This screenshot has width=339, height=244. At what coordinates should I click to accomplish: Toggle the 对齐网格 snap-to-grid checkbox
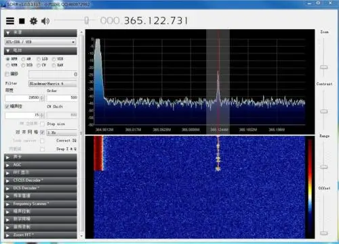click(42, 132)
